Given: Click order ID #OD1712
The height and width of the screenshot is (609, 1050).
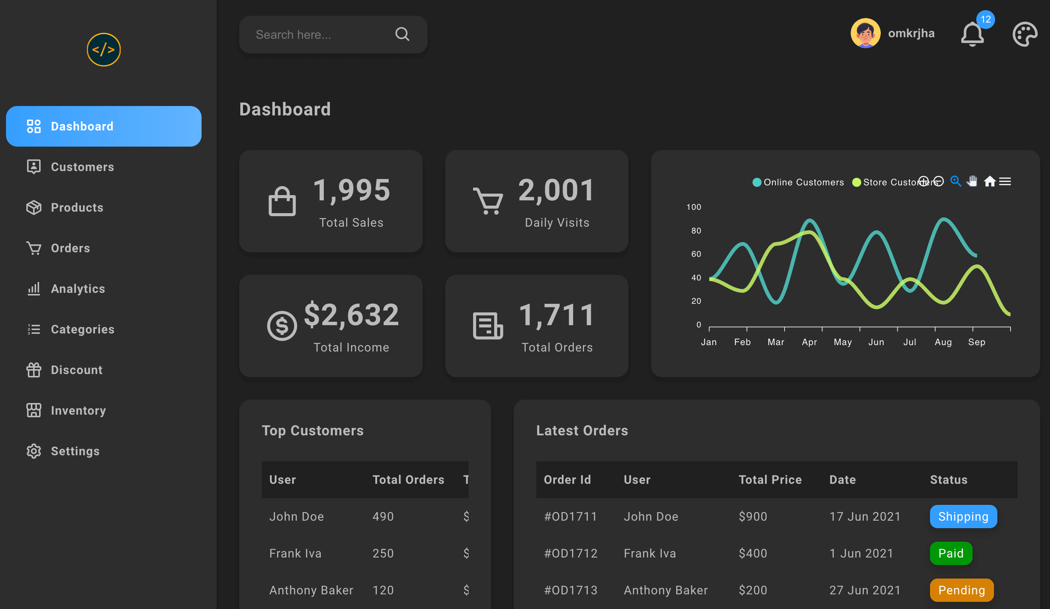Looking at the screenshot, I should click(x=571, y=553).
